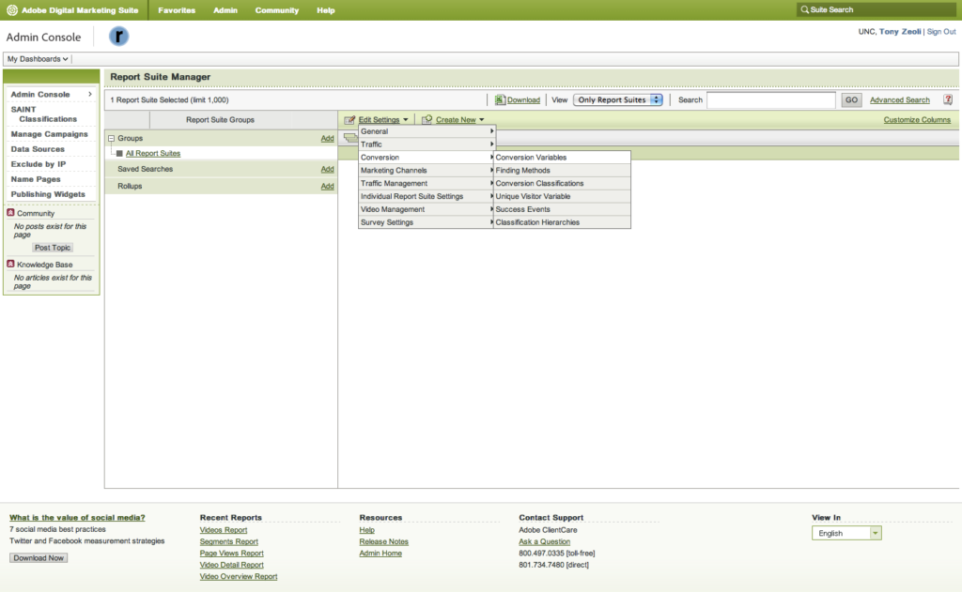962x592 pixels.
Task: Select All Report Suites tree item
Action: tap(153, 153)
